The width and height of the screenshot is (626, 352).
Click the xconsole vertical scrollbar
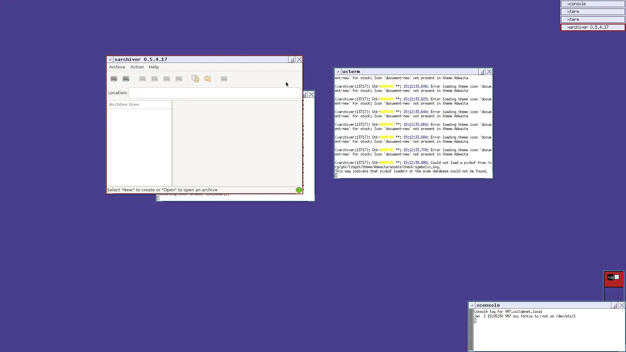pyautogui.click(x=470, y=330)
